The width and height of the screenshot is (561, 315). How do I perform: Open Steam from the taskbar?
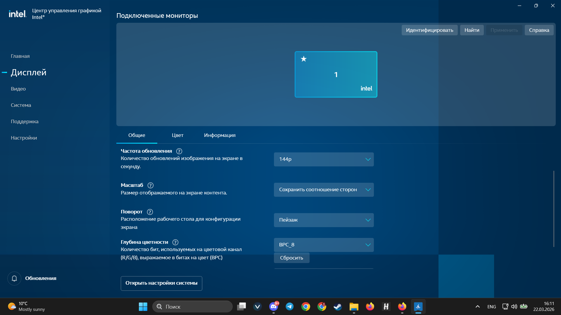(x=338, y=307)
